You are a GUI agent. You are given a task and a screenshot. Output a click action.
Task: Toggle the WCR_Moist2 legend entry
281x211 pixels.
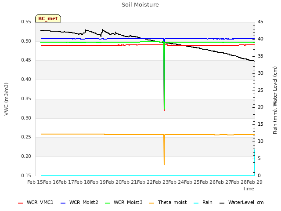coord(79,202)
